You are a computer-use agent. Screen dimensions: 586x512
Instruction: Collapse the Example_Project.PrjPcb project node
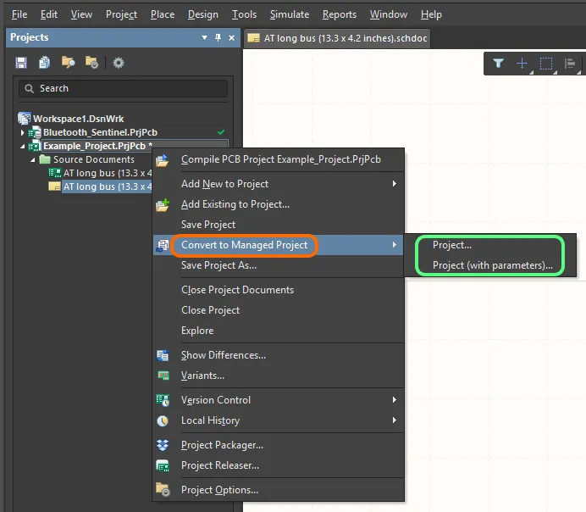(23, 147)
